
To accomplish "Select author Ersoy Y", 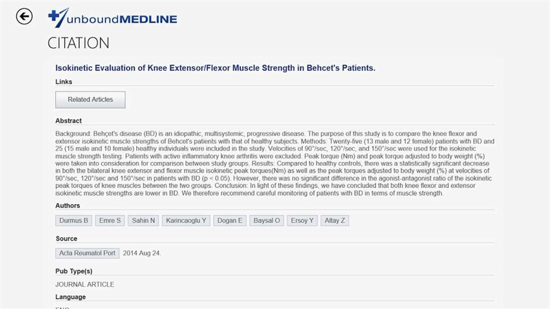I will (302, 220).
